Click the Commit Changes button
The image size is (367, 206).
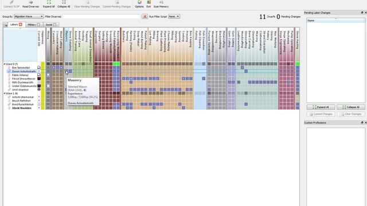pyautogui.click(x=321, y=114)
